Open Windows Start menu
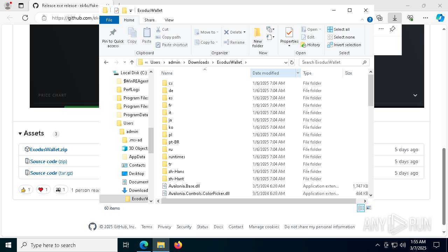448x252 pixels. tap(8, 245)
